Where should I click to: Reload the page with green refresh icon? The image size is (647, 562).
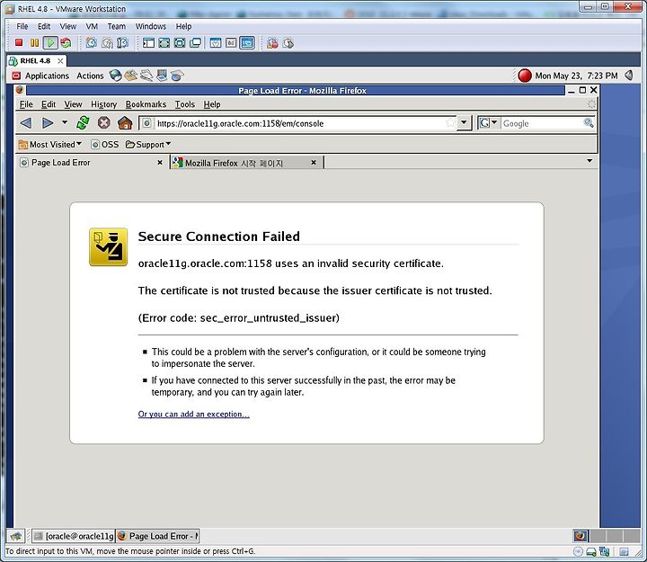83,122
